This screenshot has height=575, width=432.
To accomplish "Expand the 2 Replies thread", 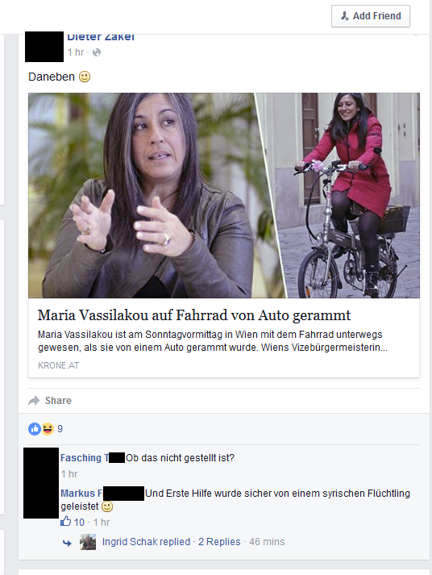I will (219, 542).
